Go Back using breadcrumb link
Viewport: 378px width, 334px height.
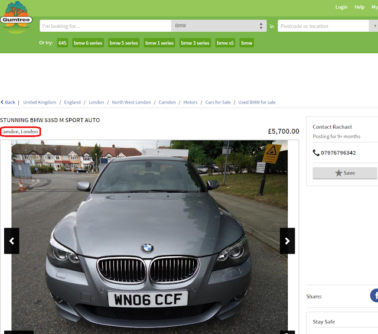[x=8, y=102]
